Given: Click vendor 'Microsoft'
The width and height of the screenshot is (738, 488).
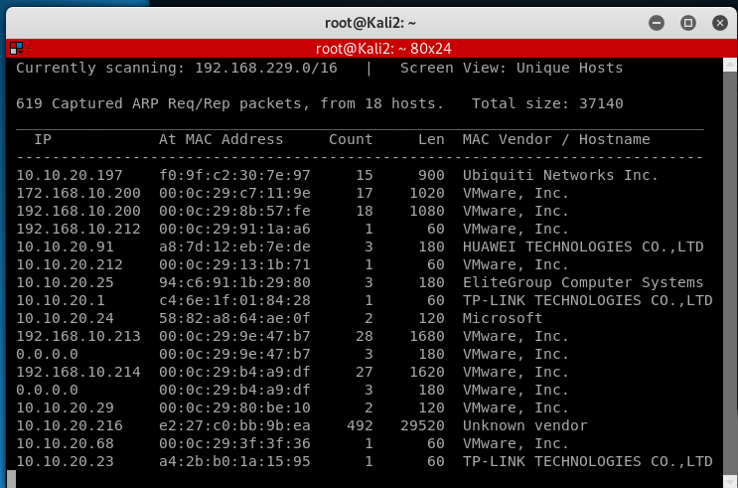Looking at the screenshot, I should pyautogui.click(x=503, y=318).
